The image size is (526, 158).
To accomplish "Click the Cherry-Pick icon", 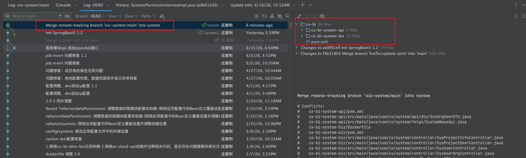I will pyautogui.click(x=272, y=16).
